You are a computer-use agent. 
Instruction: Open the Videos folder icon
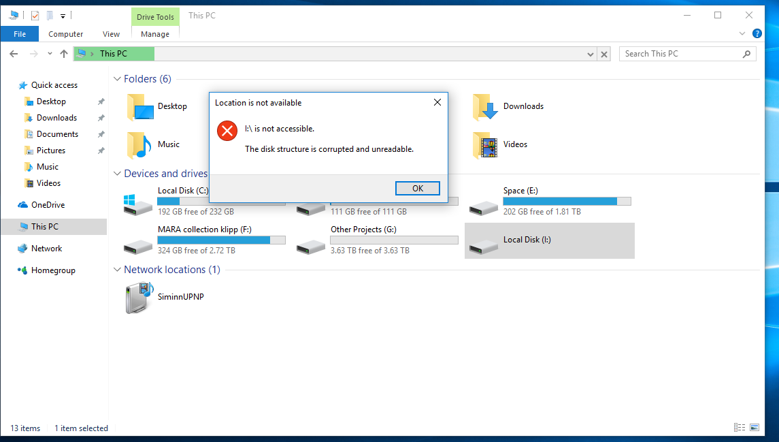[x=484, y=144]
